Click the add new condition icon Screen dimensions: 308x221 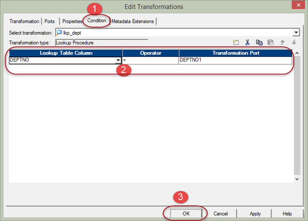coord(236,42)
